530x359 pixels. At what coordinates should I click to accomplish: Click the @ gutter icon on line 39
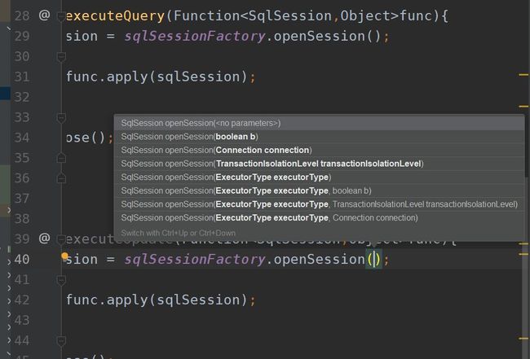point(44,239)
